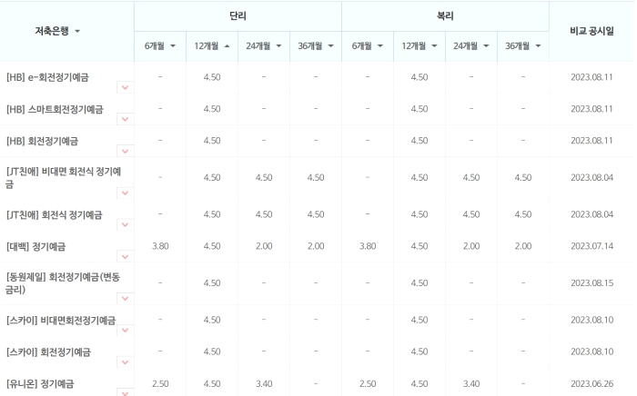
Task: Expand [대백] 정기예금 row details
Action: pyautogui.click(x=126, y=256)
